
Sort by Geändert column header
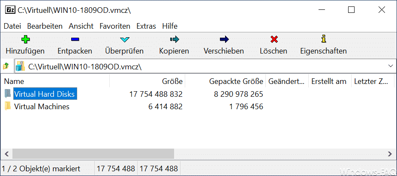pyautogui.click(x=287, y=81)
